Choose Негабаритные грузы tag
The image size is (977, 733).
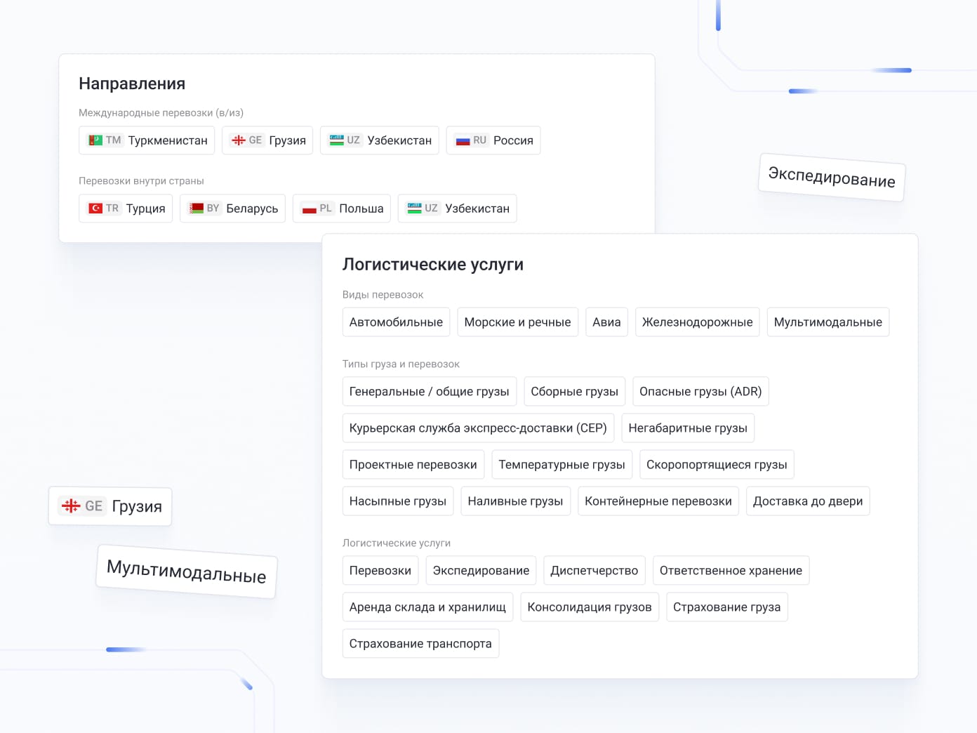click(687, 428)
